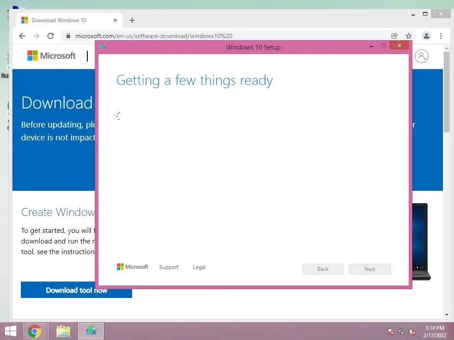
Task: Open the Windows Start button
Action: (11, 331)
